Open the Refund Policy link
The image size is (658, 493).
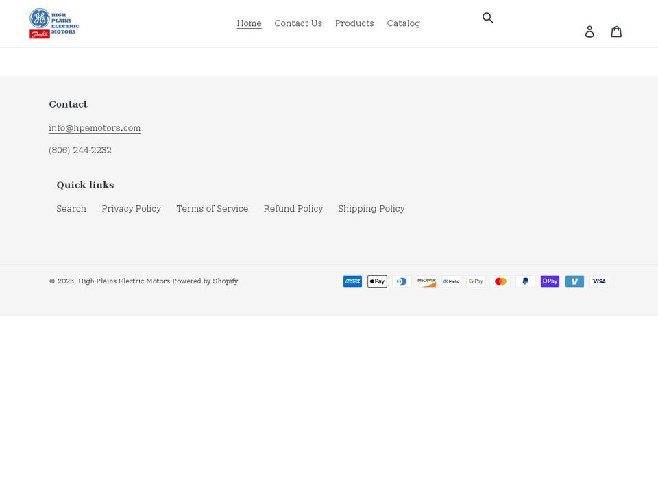coord(293,209)
